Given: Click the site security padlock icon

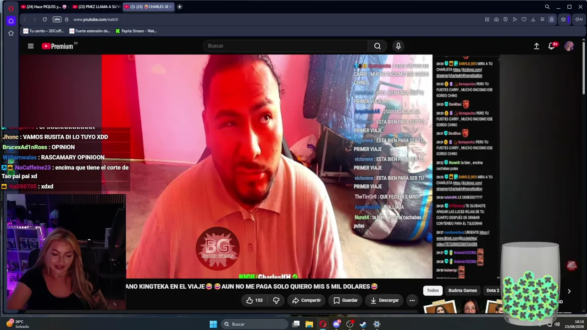Looking at the screenshot, I should click(x=66, y=19).
